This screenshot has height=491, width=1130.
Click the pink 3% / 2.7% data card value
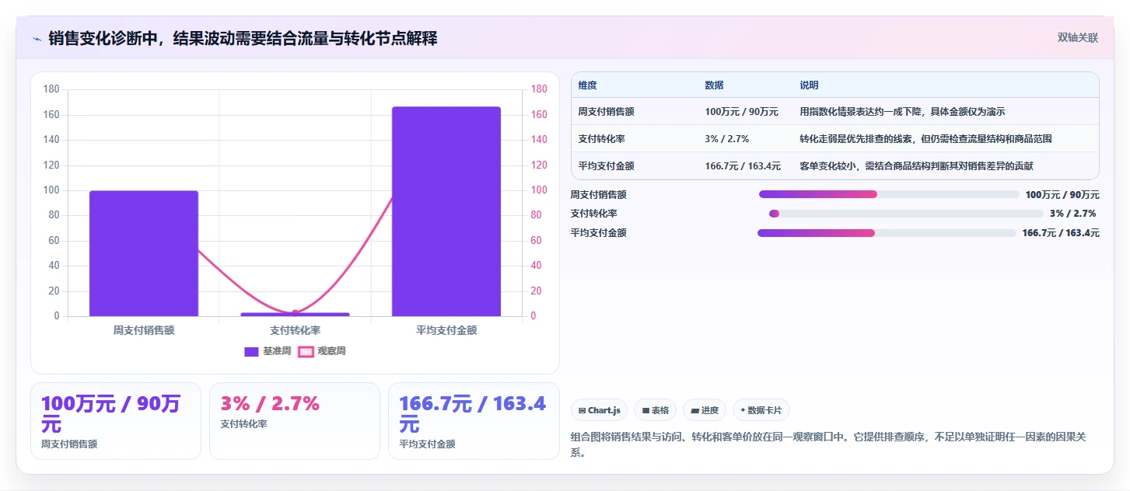(270, 404)
